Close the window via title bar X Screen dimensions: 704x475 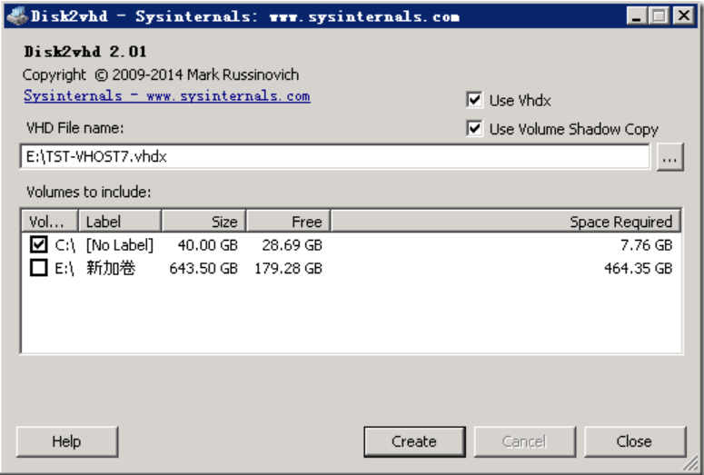[684, 16]
